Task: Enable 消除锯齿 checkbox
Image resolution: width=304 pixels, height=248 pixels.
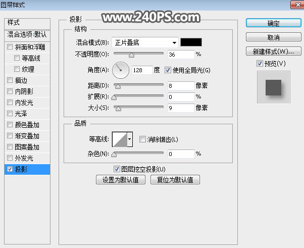Action: (142, 139)
